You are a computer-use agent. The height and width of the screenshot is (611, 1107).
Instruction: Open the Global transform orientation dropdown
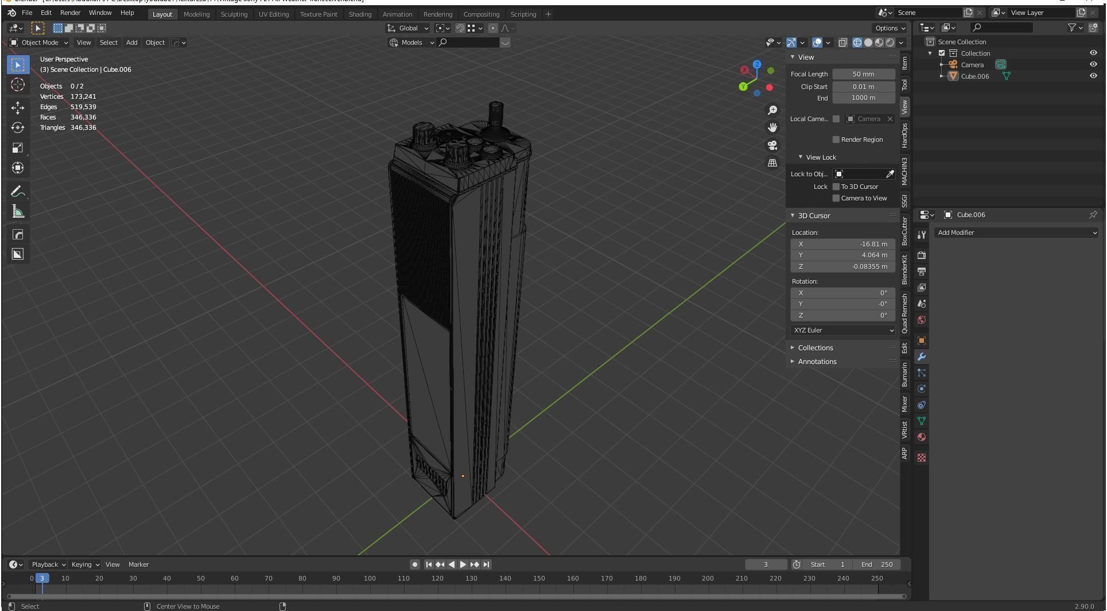point(408,28)
